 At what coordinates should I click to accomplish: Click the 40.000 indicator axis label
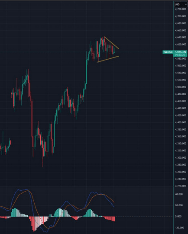179,194
